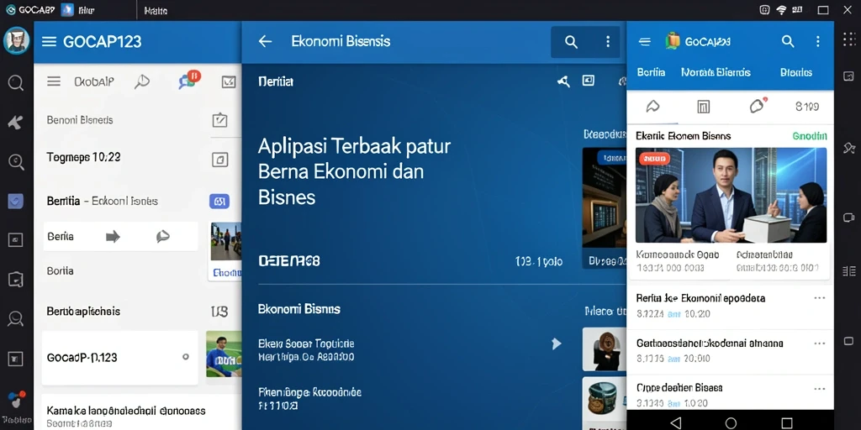Open the three-dot menu in right GOCAP header
861x430 pixels.
click(817, 41)
